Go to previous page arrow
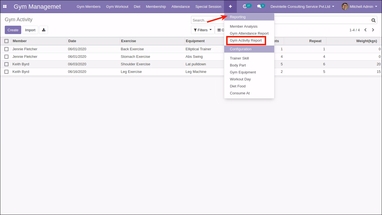The height and width of the screenshot is (215, 382). click(x=365, y=30)
